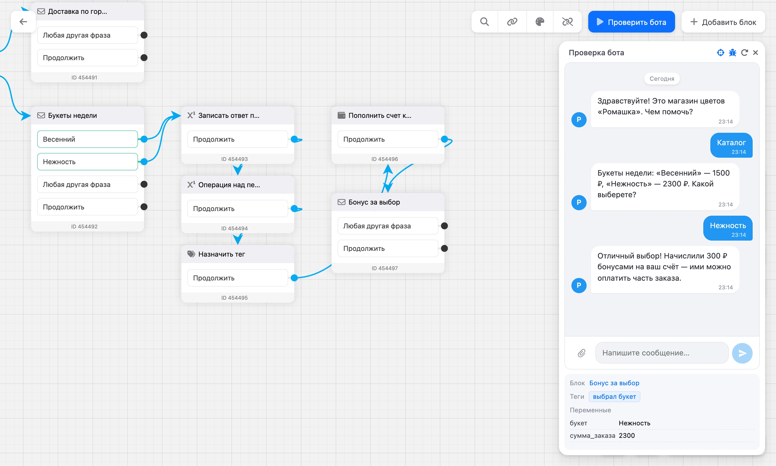This screenshot has width=776, height=466.
Task: Click the target locate icon in bot check
Action: point(720,53)
